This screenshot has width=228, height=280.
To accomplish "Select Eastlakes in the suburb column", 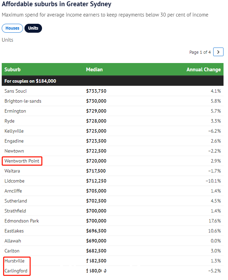I will pos(14,231).
